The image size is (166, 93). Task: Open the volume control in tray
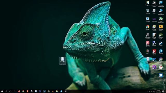coord(151,91)
